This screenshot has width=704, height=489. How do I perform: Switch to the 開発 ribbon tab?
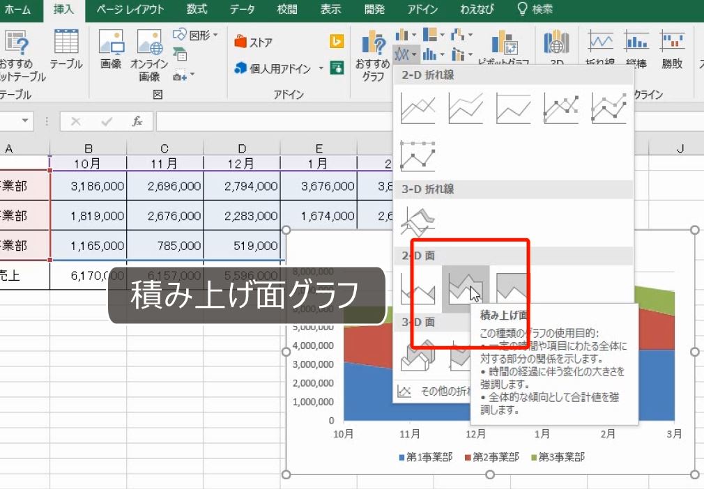click(374, 10)
